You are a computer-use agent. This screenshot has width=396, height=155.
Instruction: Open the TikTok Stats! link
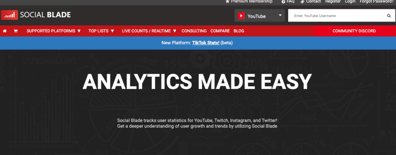pyautogui.click(x=206, y=43)
